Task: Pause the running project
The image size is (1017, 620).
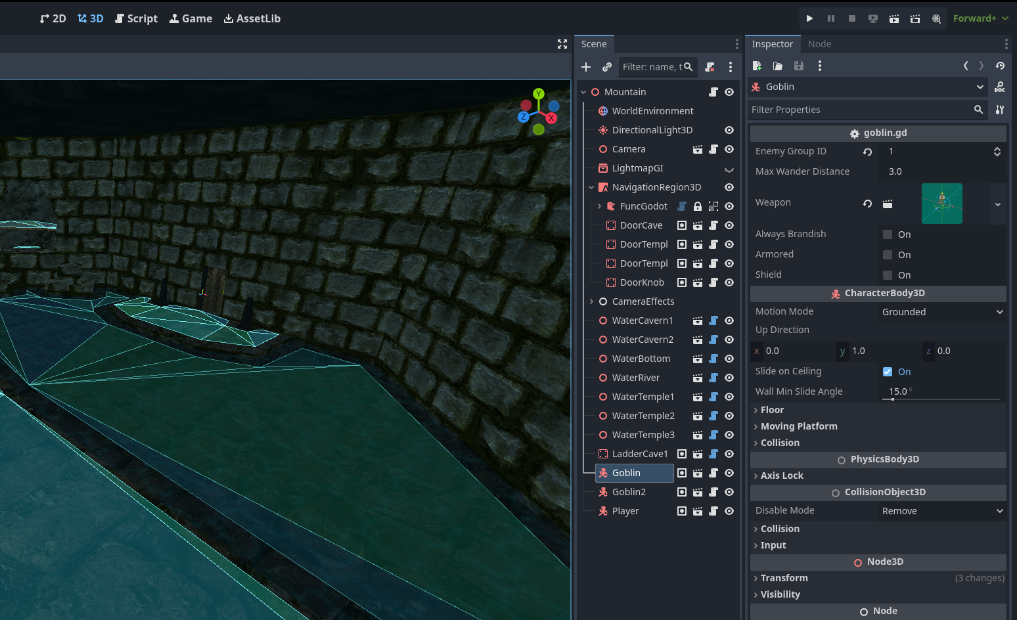Action: pyautogui.click(x=831, y=18)
